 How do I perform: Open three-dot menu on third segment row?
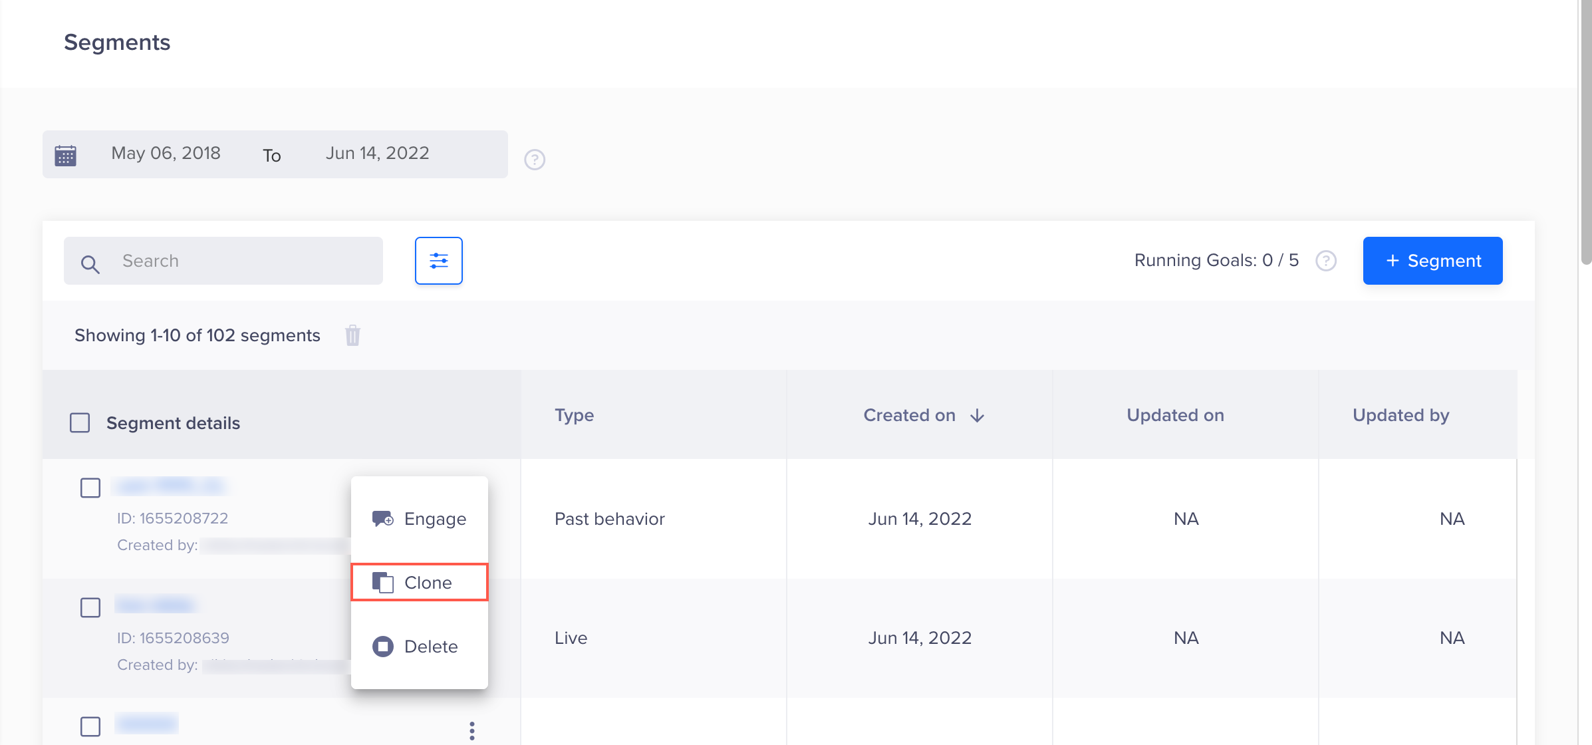click(472, 731)
